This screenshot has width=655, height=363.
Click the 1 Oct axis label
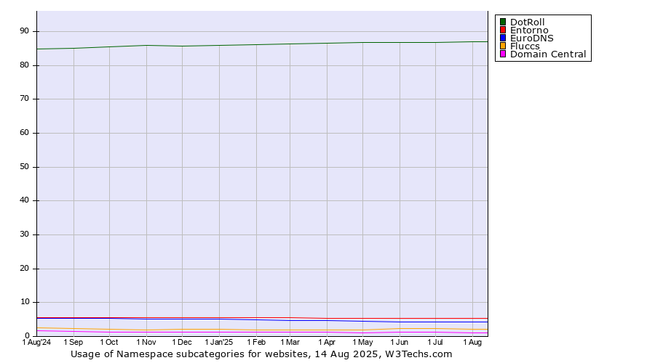(109, 342)
